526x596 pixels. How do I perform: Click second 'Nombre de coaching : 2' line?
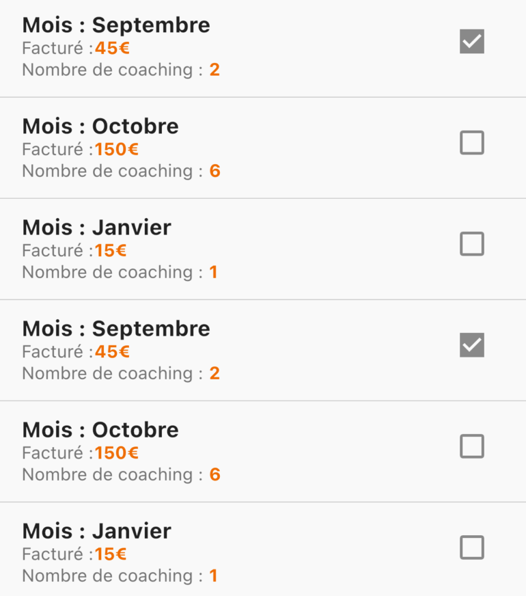[121, 374]
